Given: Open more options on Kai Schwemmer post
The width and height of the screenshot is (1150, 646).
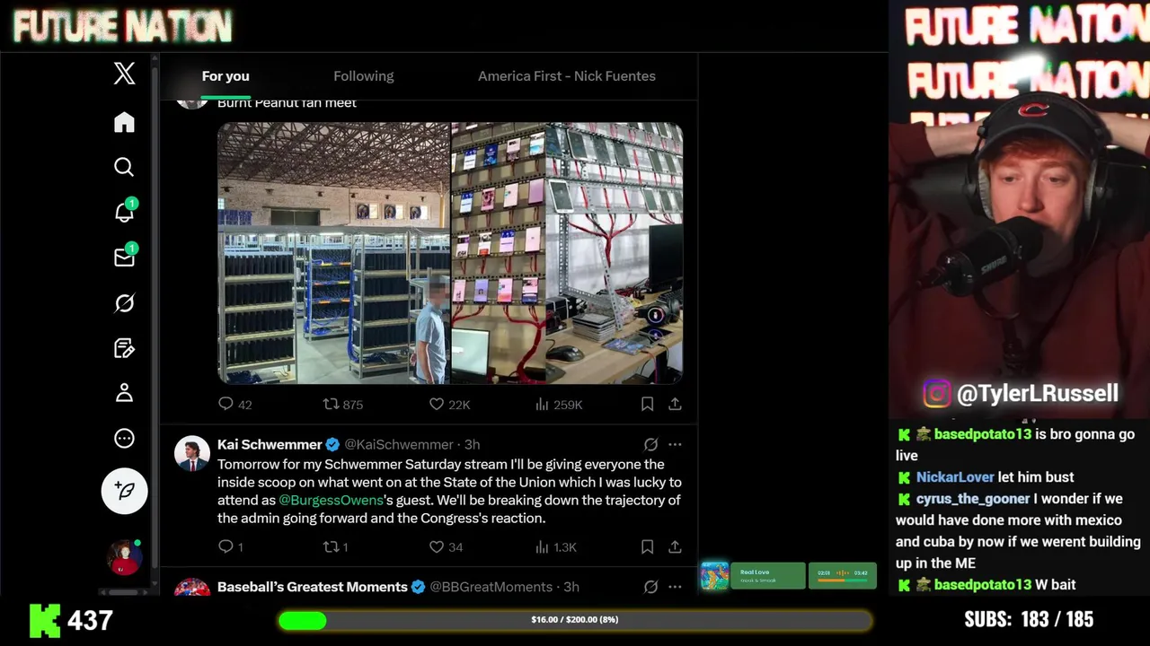Looking at the screenshot, I should (x=675, y=444).
